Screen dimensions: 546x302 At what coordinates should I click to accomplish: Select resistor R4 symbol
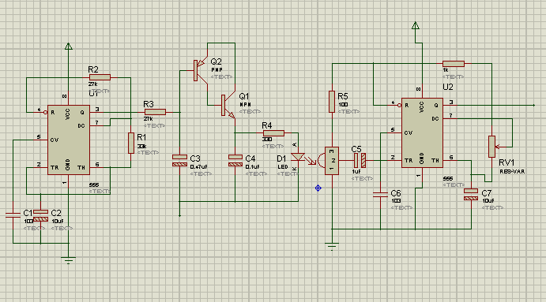click(273, 132)
